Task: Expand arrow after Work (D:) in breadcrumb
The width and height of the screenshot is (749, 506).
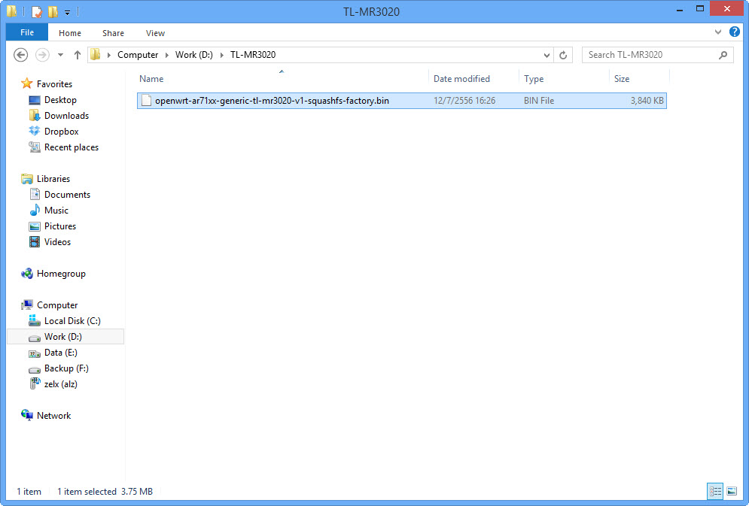Action: click(x=221, y=56)
